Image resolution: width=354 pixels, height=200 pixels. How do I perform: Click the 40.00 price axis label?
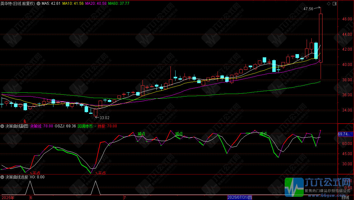347,64
